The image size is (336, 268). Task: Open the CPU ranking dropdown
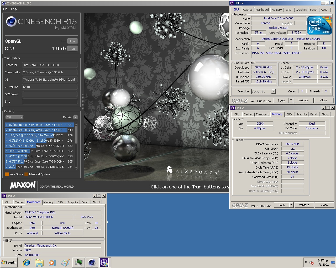click(14, 117)
